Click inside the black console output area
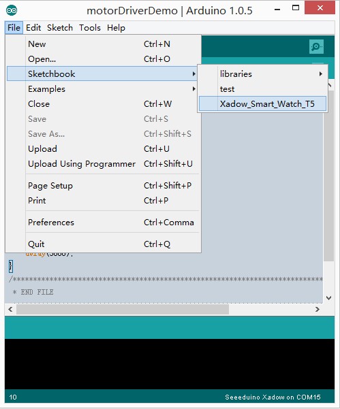This screenshot has height=409, width=340. 170,364
